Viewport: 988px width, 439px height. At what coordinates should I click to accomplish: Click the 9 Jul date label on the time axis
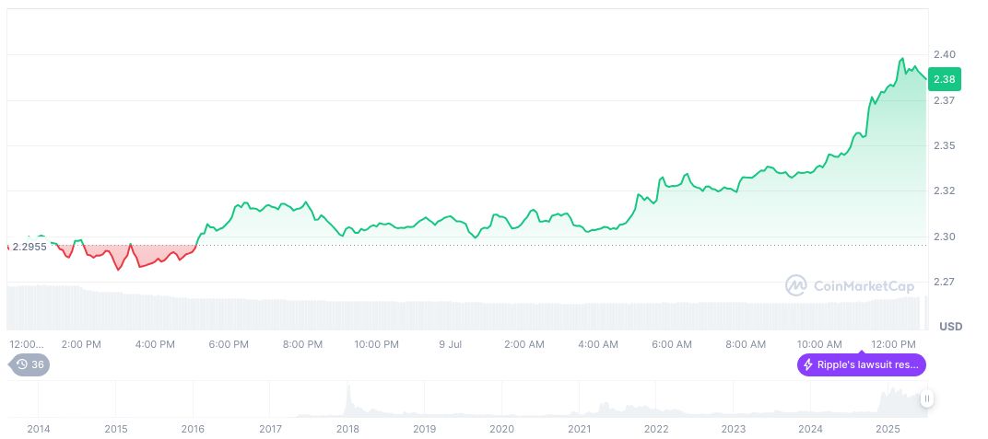(450, 344)
